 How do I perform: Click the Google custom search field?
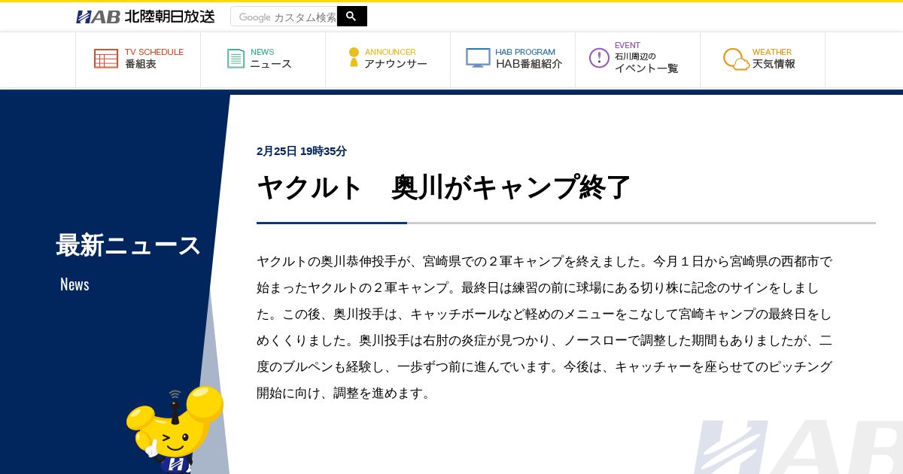coord(284,17)
